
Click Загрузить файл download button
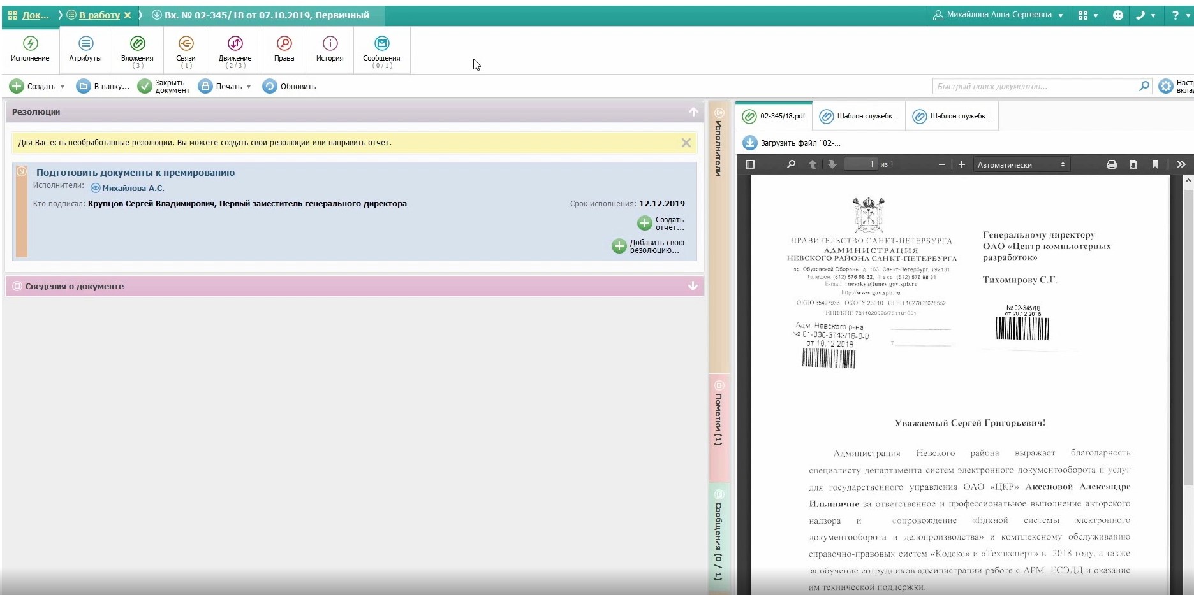[792, 143]
